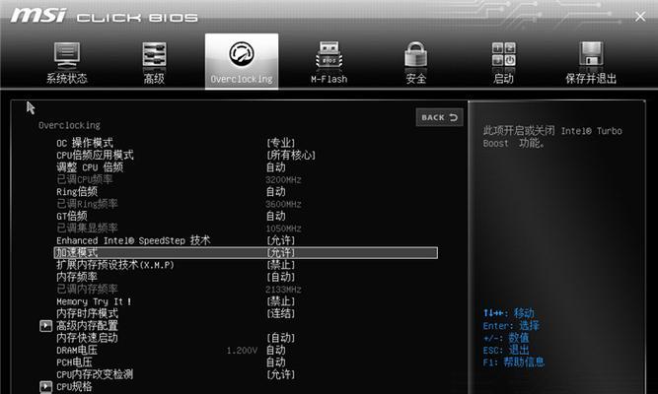Click the MSI Click BIOS logo
Viewport: 658px width, 394px height.
coord(104,16)
